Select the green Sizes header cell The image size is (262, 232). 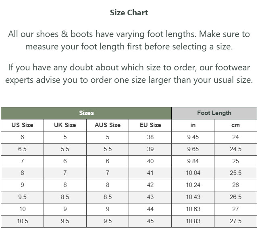[86, 113]
